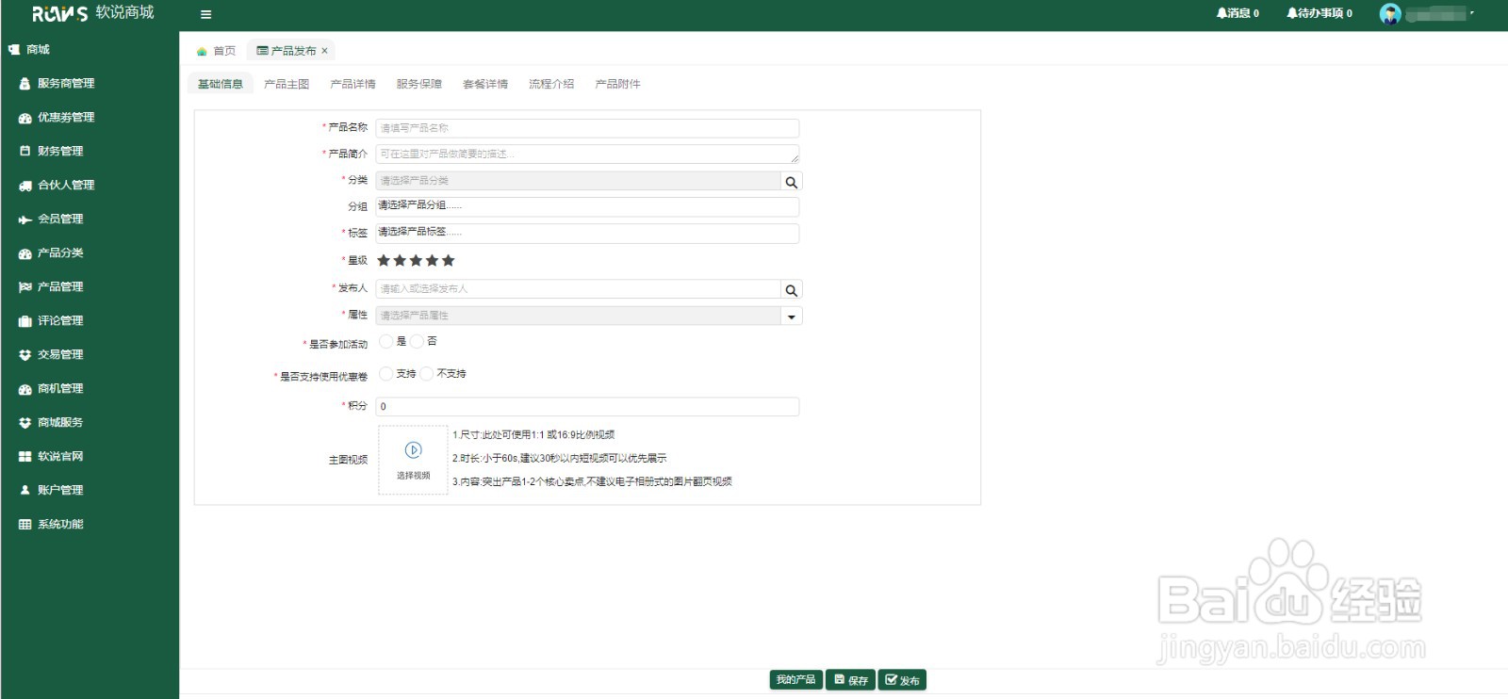The width and height of the screenshot is (1508, 699).
Task: Click the 商机管理 sidebar icon
Action: [25, 389]
